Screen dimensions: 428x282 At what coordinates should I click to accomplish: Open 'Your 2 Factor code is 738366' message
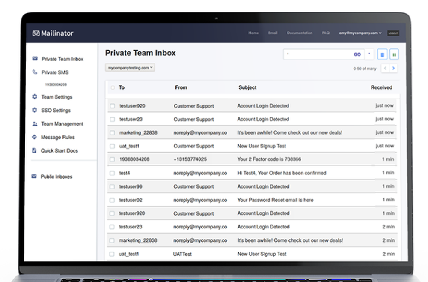(269, 159)
